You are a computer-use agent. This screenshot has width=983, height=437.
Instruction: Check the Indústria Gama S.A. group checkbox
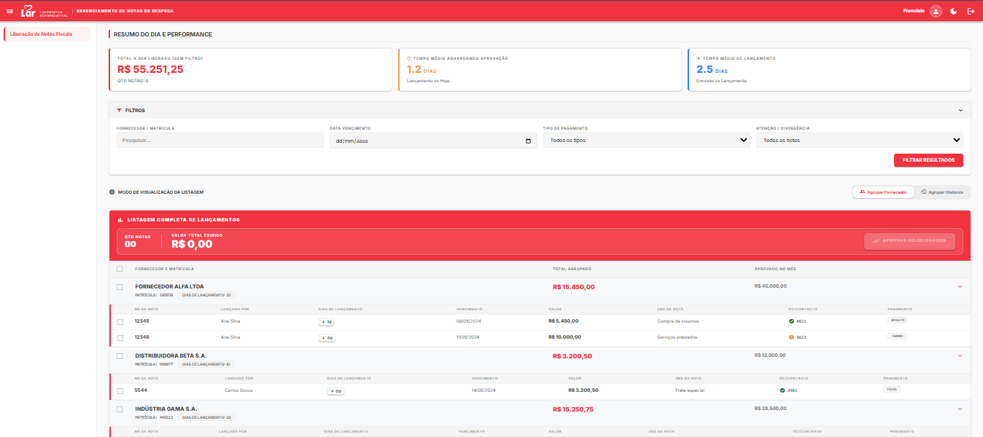click(x=120, y=409)
